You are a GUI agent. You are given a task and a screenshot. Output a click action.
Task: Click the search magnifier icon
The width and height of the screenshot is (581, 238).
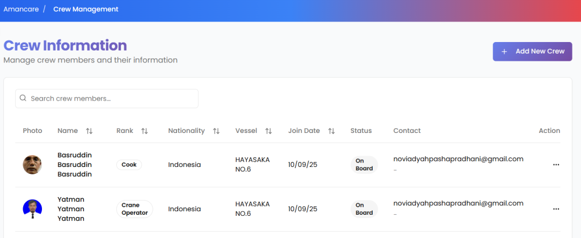click(23, 98)
